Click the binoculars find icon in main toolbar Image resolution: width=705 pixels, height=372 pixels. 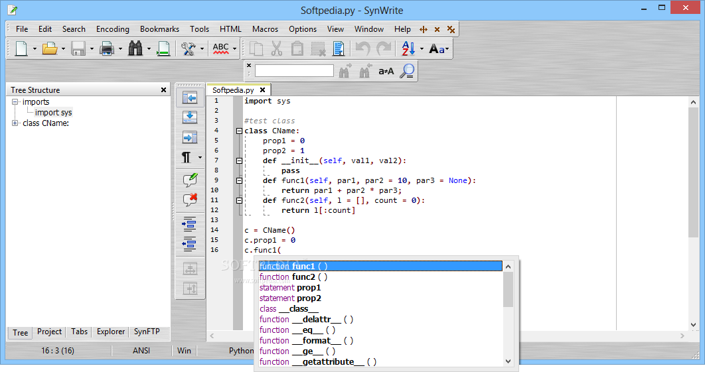coord(135,48)
